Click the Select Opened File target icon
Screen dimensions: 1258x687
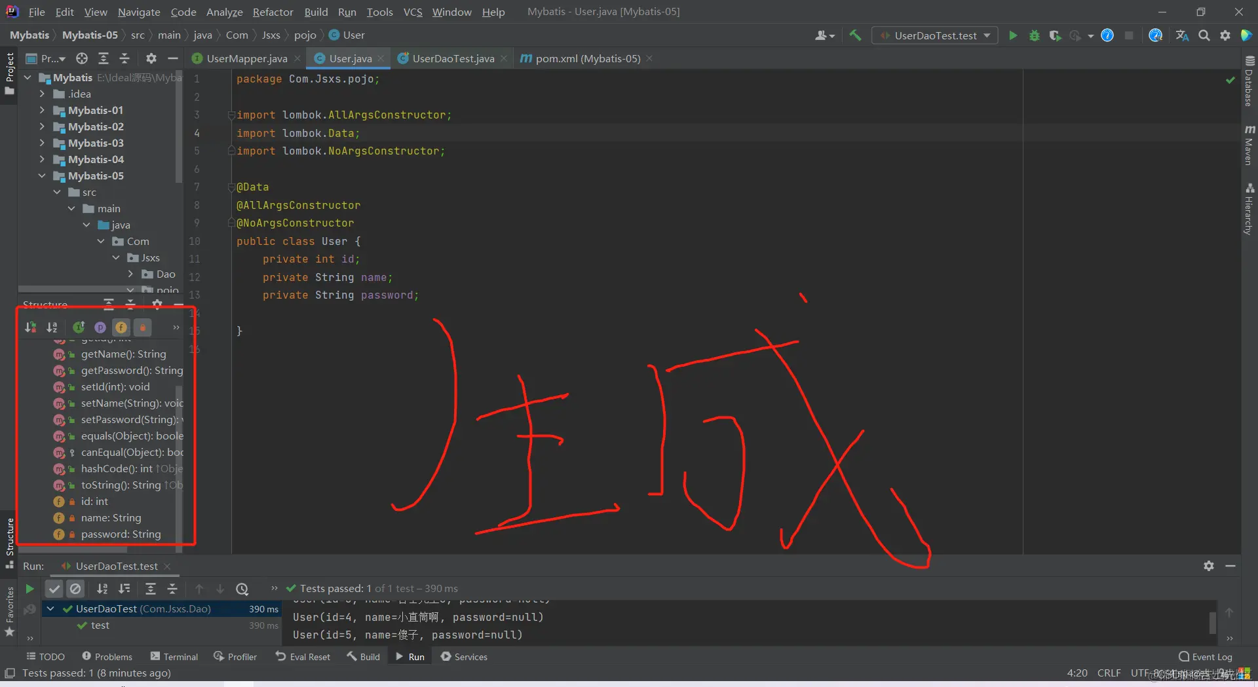[x=82, y=58]
